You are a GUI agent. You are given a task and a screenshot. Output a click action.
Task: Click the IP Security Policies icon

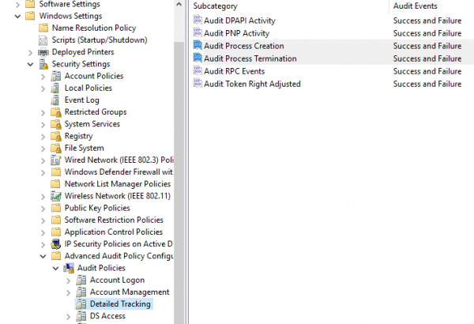tap(55, 244)
